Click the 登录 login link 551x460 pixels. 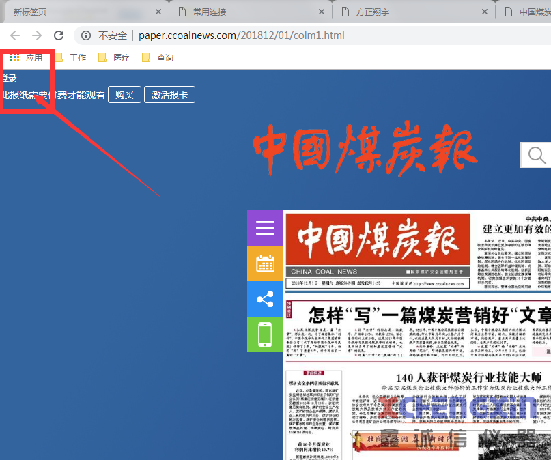(x=9, y=78)
